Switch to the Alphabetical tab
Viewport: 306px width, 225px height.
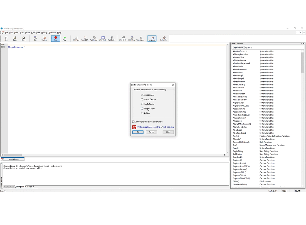238,47
